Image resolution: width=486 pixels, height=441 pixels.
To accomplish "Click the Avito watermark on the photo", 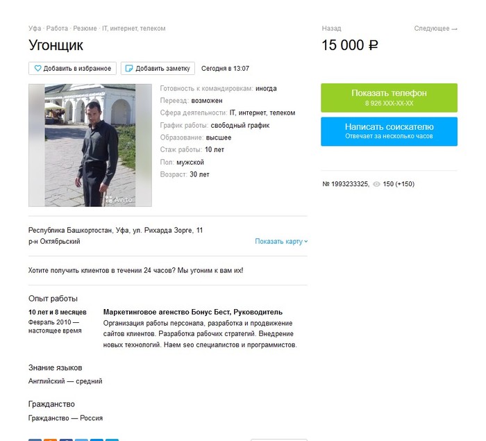I will 119,199.
